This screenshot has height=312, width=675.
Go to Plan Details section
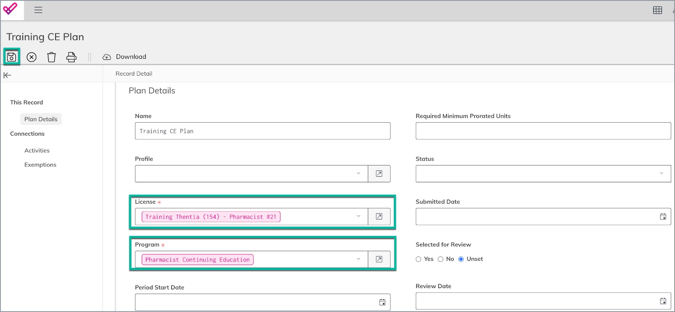(41, 119)
